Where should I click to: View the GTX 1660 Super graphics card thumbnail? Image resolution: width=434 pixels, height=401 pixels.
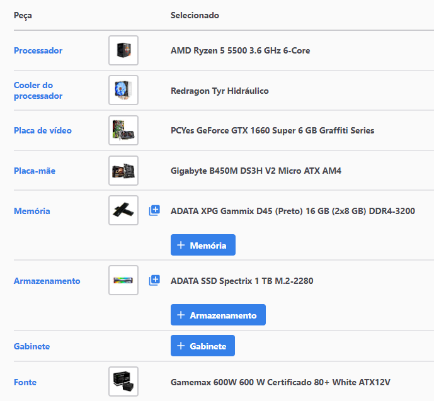[x=123, y=130]
